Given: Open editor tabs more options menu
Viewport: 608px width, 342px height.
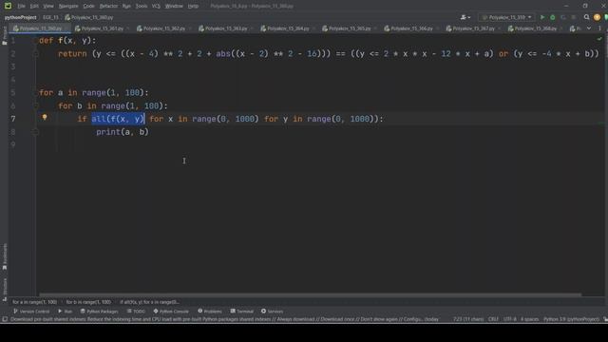Looking at the screenshot, I should point(599,28).
